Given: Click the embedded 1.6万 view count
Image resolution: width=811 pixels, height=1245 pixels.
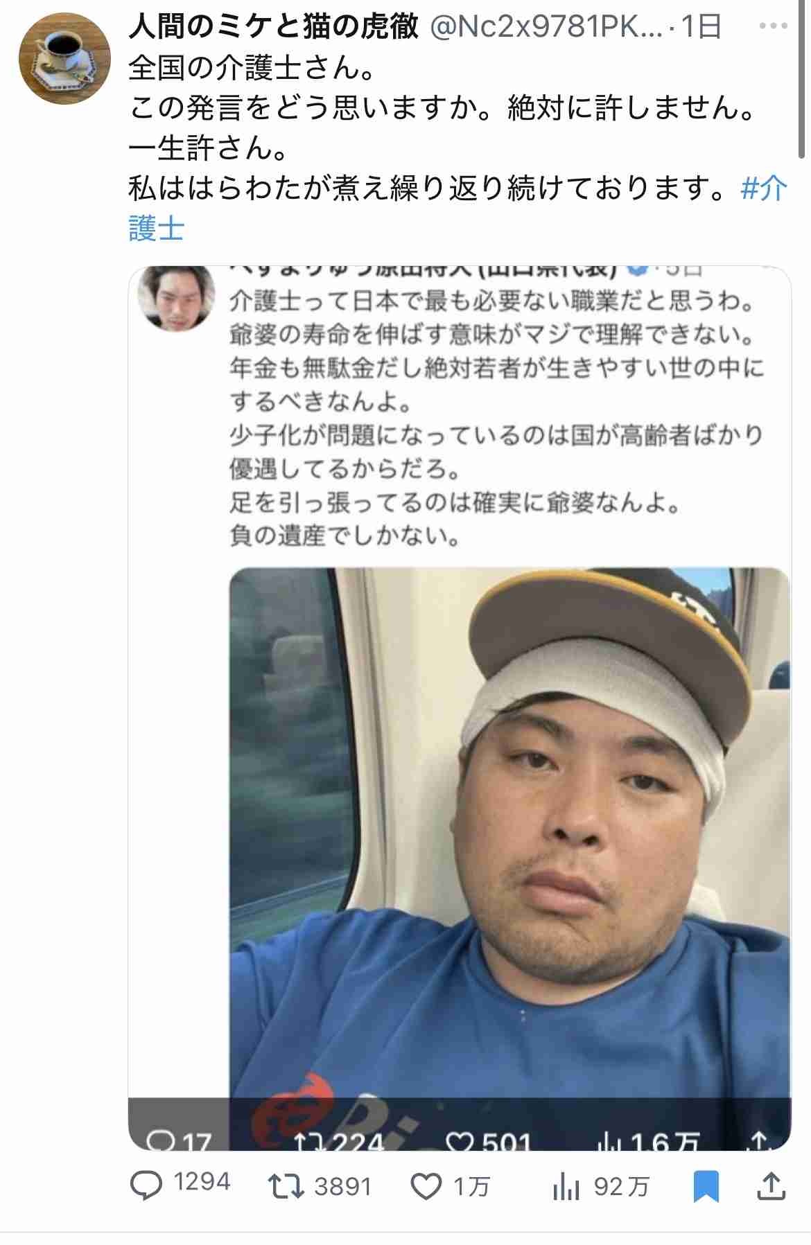Looking at the screenshot, I should [647, 1139].
